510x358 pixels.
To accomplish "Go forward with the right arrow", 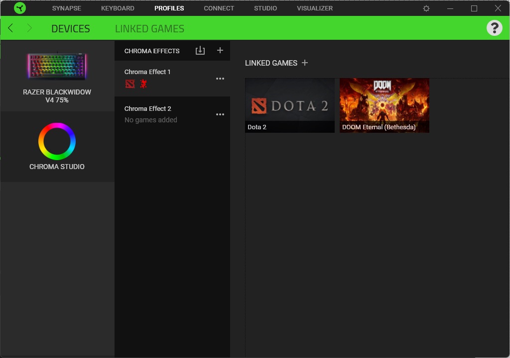I will point(29,28).
